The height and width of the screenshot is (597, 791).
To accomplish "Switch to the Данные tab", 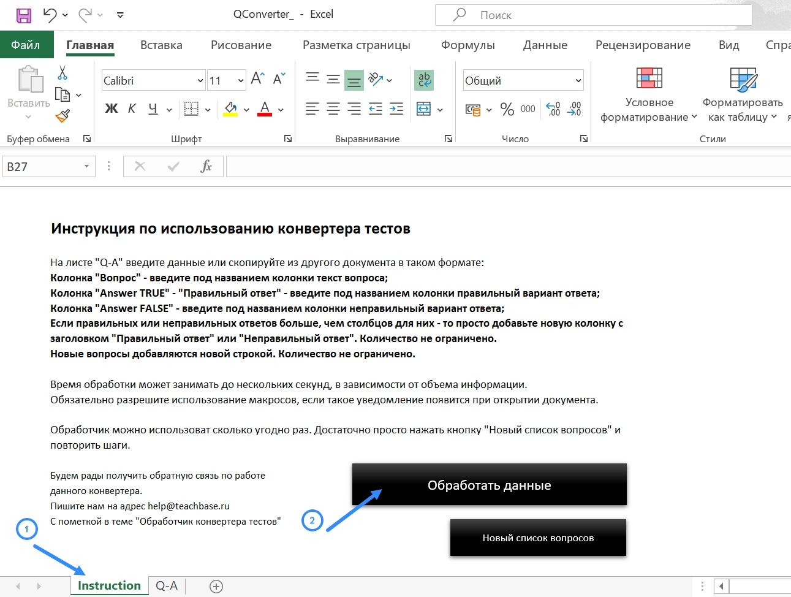I will (545, 45).
